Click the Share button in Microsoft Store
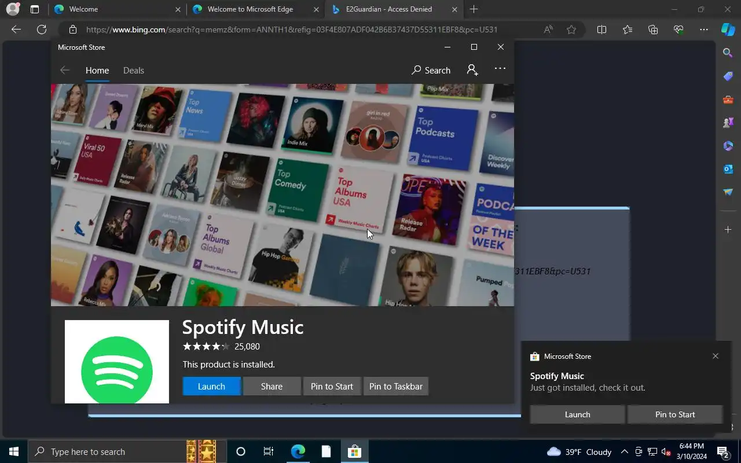This screenshot has height=463, width=741. pos(272,386)
